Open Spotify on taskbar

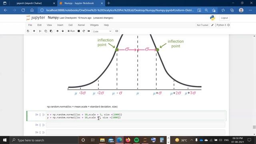pyautogui.click(x=136, y=140)
